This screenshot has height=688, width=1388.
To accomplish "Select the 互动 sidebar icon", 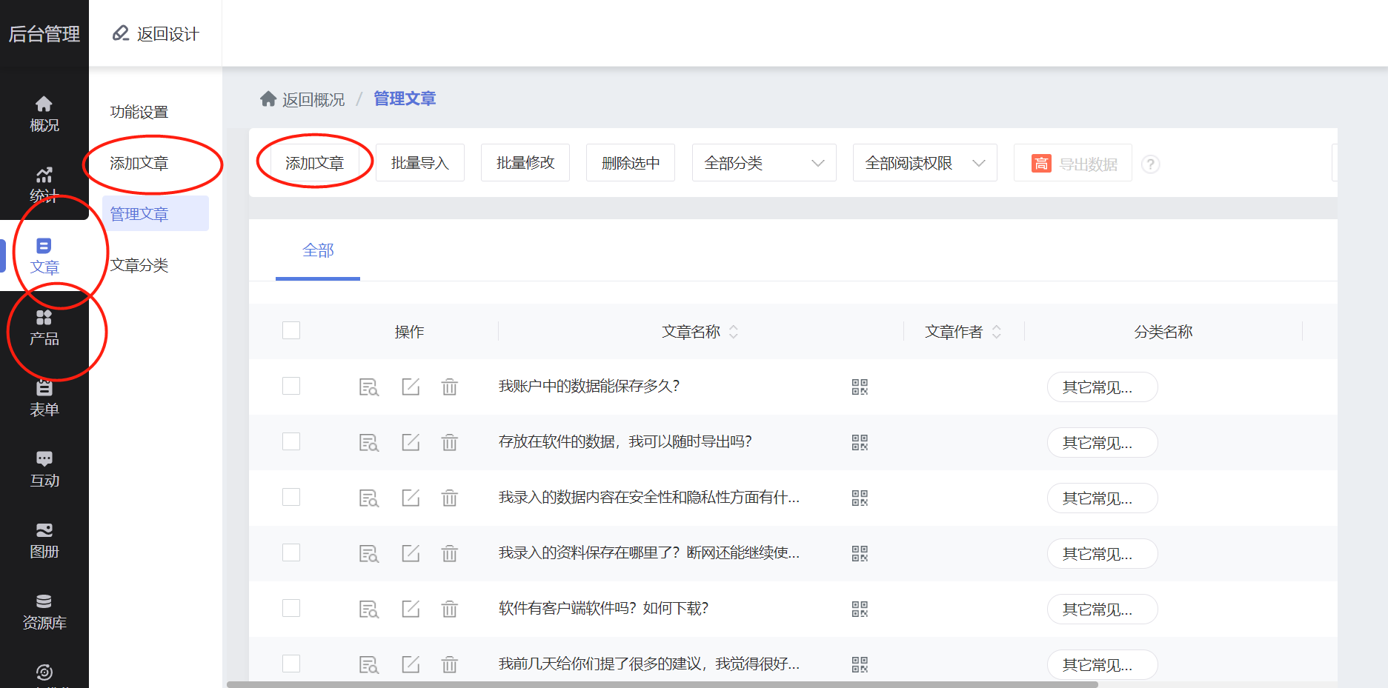I will click(x=44, y=468).
